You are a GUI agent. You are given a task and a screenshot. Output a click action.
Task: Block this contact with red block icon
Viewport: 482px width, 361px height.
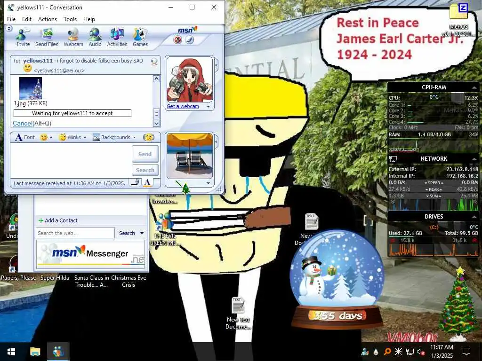[177, 40]
